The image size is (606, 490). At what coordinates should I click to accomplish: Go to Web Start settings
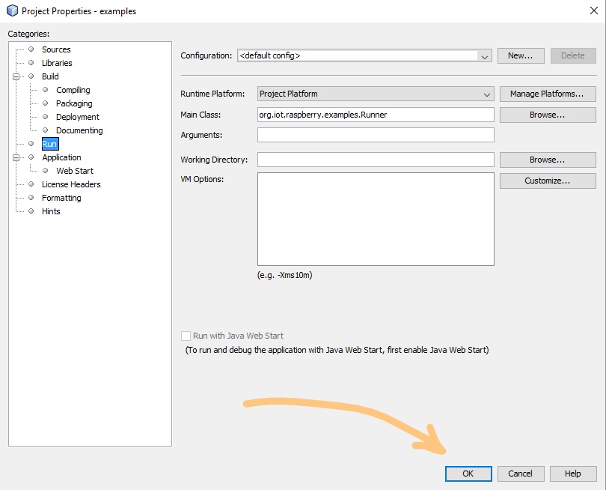75,171
